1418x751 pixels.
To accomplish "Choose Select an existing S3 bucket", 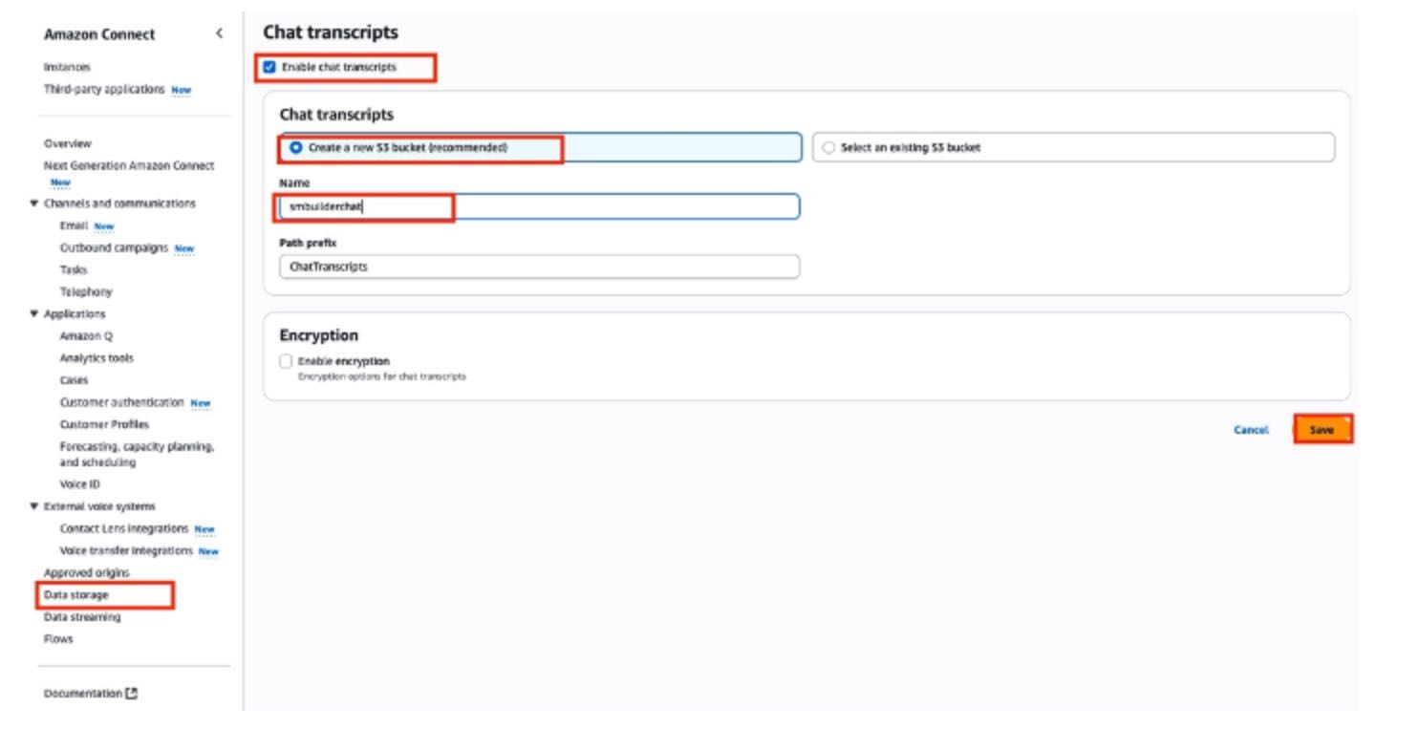I will (x=828, y=148).
